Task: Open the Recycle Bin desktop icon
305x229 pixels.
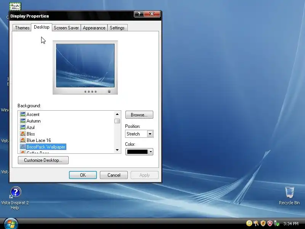Action: point(289,195)
